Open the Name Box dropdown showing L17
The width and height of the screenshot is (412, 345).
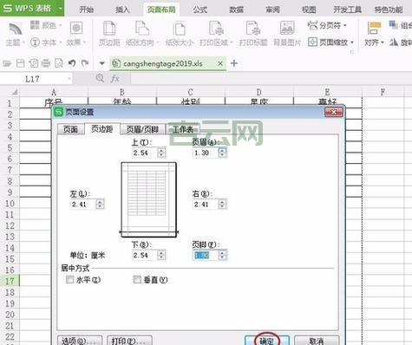tap(69, 79)
